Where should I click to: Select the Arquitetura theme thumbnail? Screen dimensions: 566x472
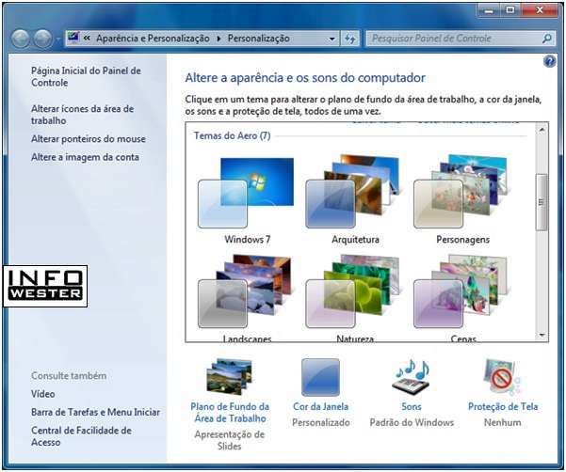[352, 192]
